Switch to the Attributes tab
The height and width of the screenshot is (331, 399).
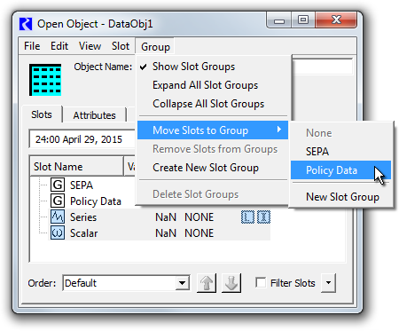pyautogui.click(x=94, y=115)
